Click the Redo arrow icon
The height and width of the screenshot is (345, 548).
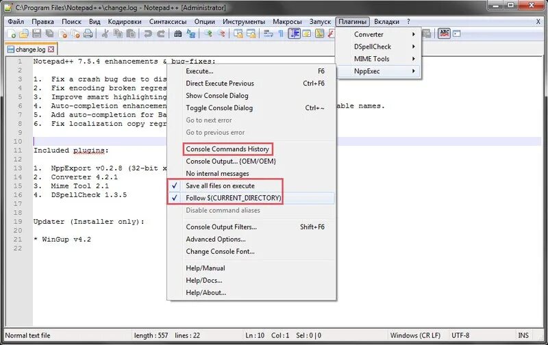[161, 34]
